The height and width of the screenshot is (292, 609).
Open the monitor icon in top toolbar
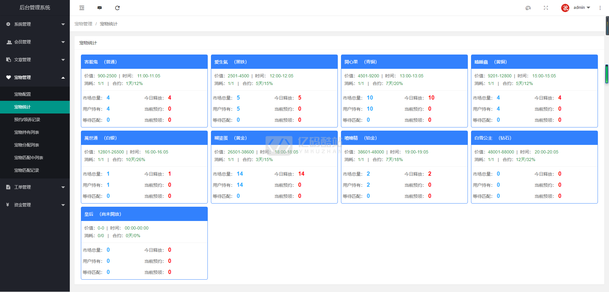pyautogui.click(x=100, y=8)
